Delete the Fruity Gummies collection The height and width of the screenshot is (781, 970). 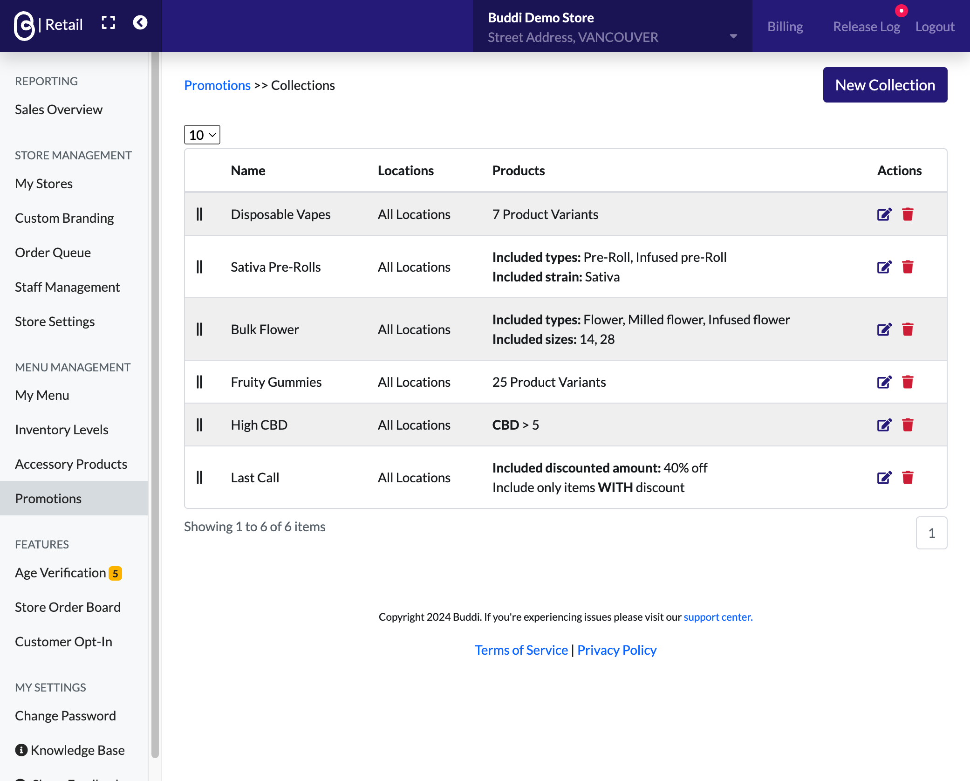pyautogui.click(x=908, y=382)
